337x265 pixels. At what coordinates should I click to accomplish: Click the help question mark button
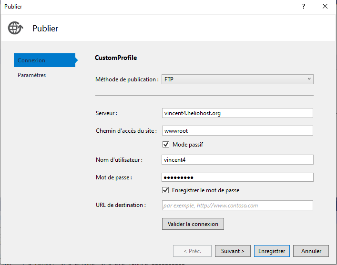(x=303, y=6)
